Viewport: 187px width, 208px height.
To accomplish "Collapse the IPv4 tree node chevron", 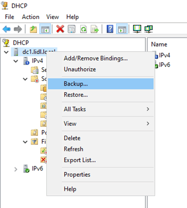I will 16,61.
